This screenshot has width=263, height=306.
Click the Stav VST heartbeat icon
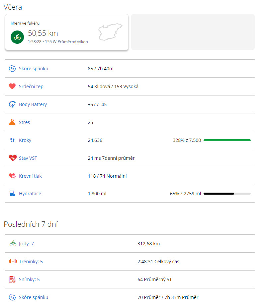(x=13, y=158)
